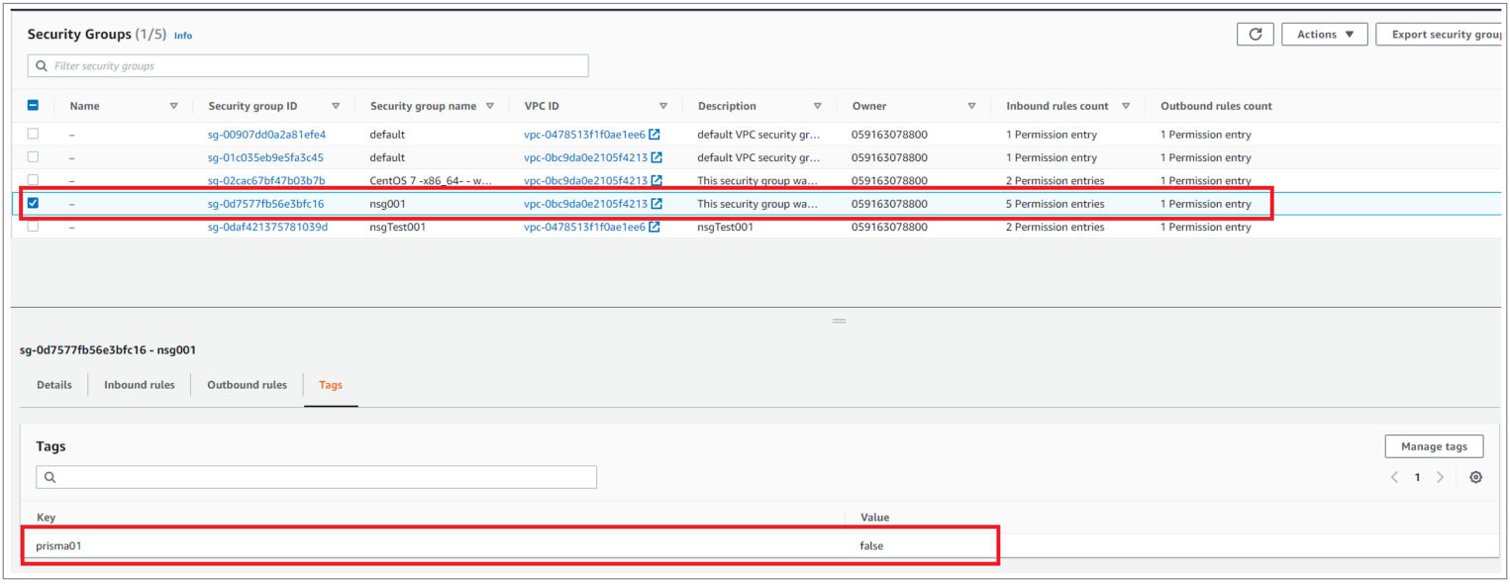Click the Info link next to Security Groups
The width and height of the screenshot is (1510, 584).
pyautogui.click(x=183, y=36)
